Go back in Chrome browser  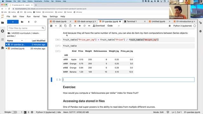2,9
